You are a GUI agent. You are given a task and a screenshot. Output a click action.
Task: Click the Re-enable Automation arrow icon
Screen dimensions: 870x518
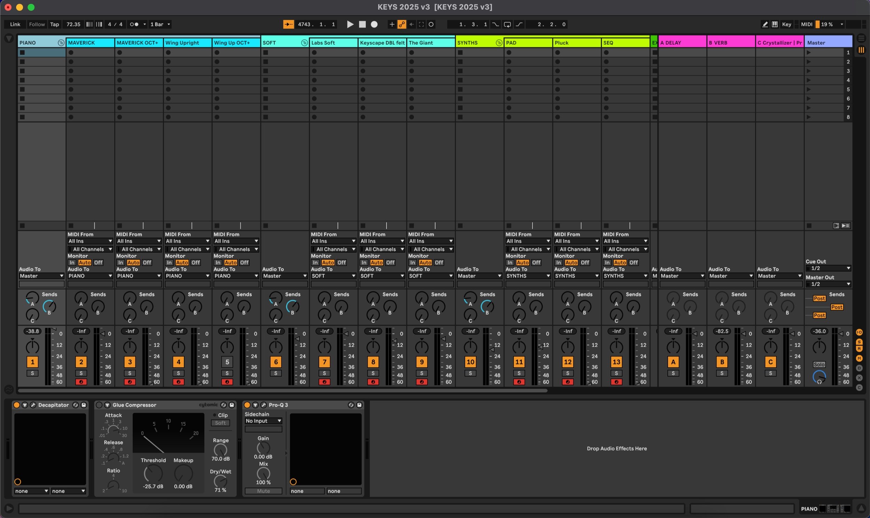click(x=412, y=24)
